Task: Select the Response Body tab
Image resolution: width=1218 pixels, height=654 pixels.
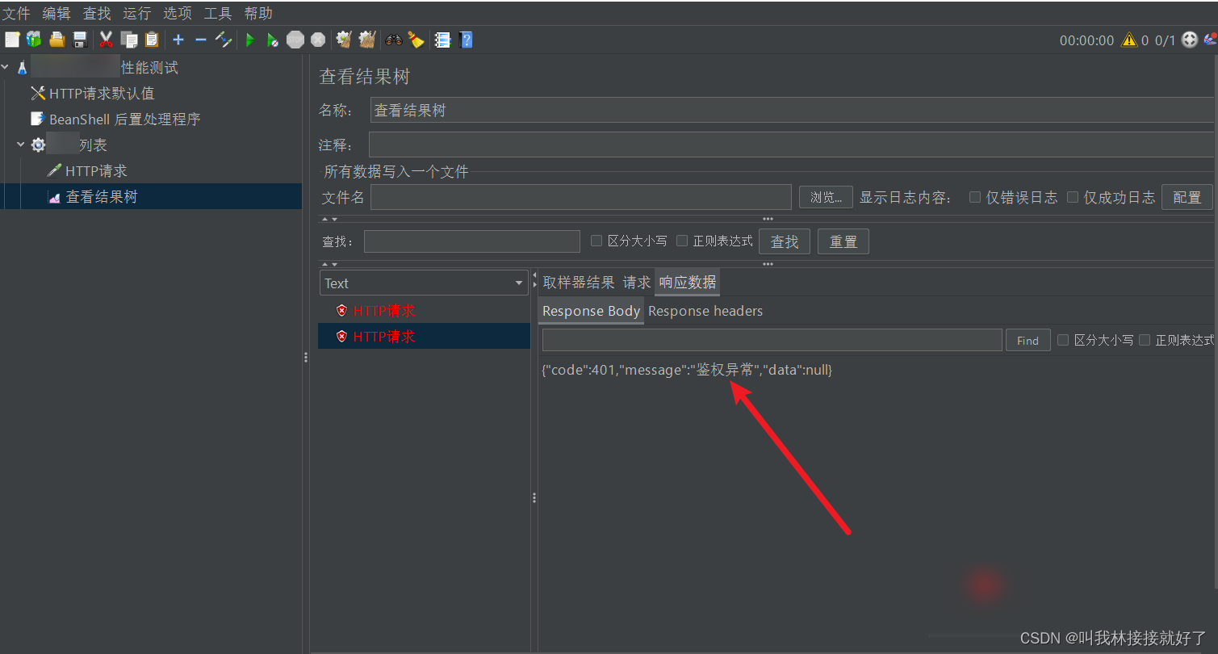Action: [x=592, y=311]
